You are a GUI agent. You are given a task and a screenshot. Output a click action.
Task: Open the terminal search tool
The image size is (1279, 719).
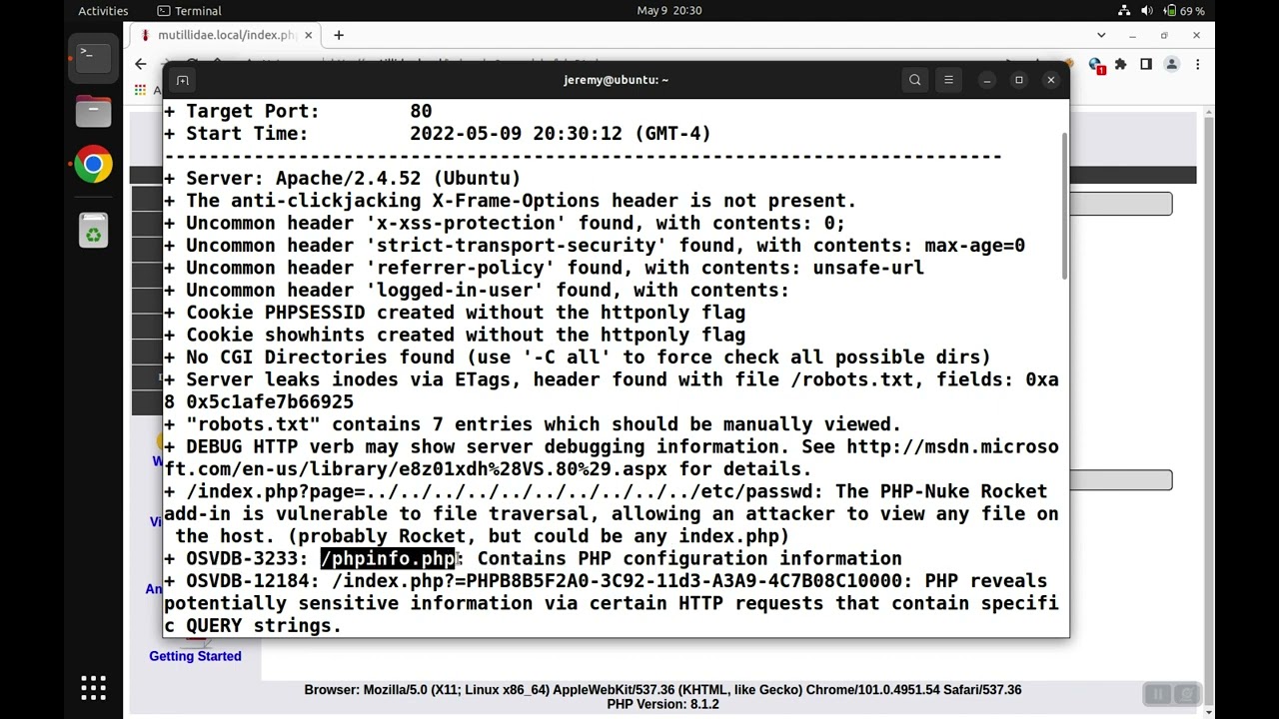click(914, 80)
